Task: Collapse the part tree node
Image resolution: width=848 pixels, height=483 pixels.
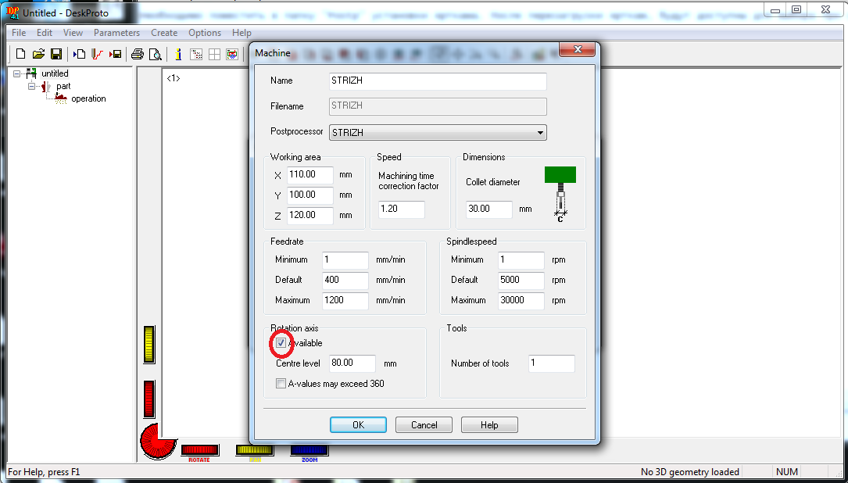Action: tap(32, 86)
